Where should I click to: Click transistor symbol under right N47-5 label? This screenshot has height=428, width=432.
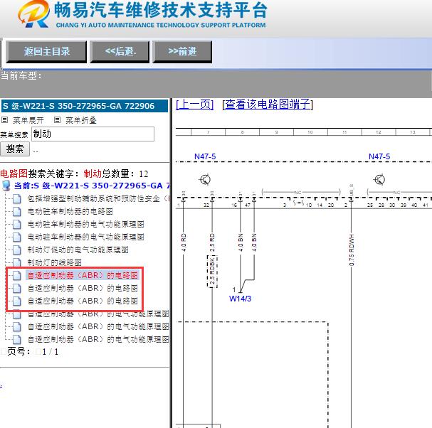click(x=379, y=180)
